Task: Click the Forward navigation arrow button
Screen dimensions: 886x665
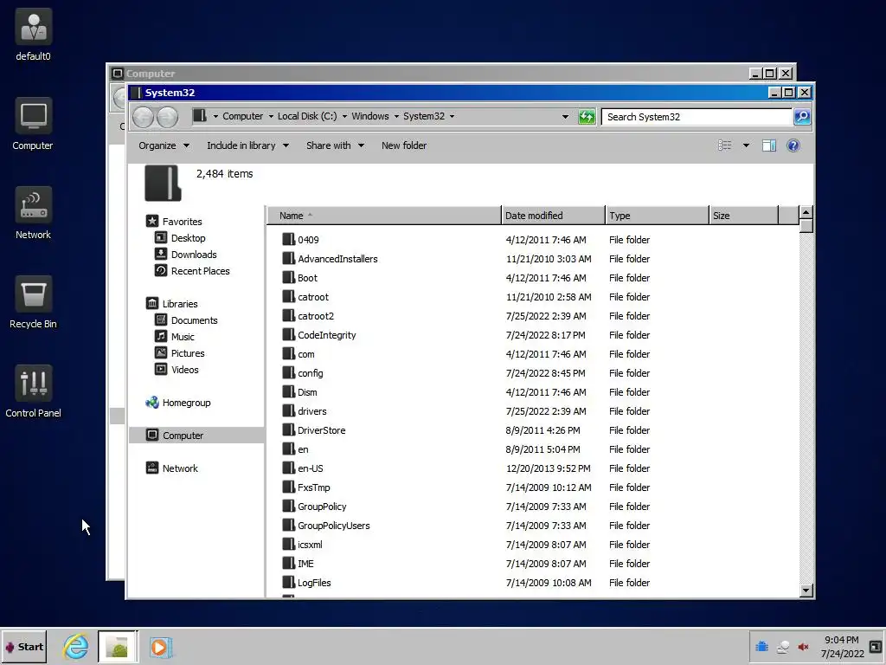Action: (167, 117)
